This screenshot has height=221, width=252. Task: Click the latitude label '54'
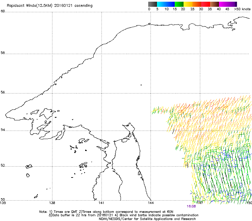pos(3,130)
